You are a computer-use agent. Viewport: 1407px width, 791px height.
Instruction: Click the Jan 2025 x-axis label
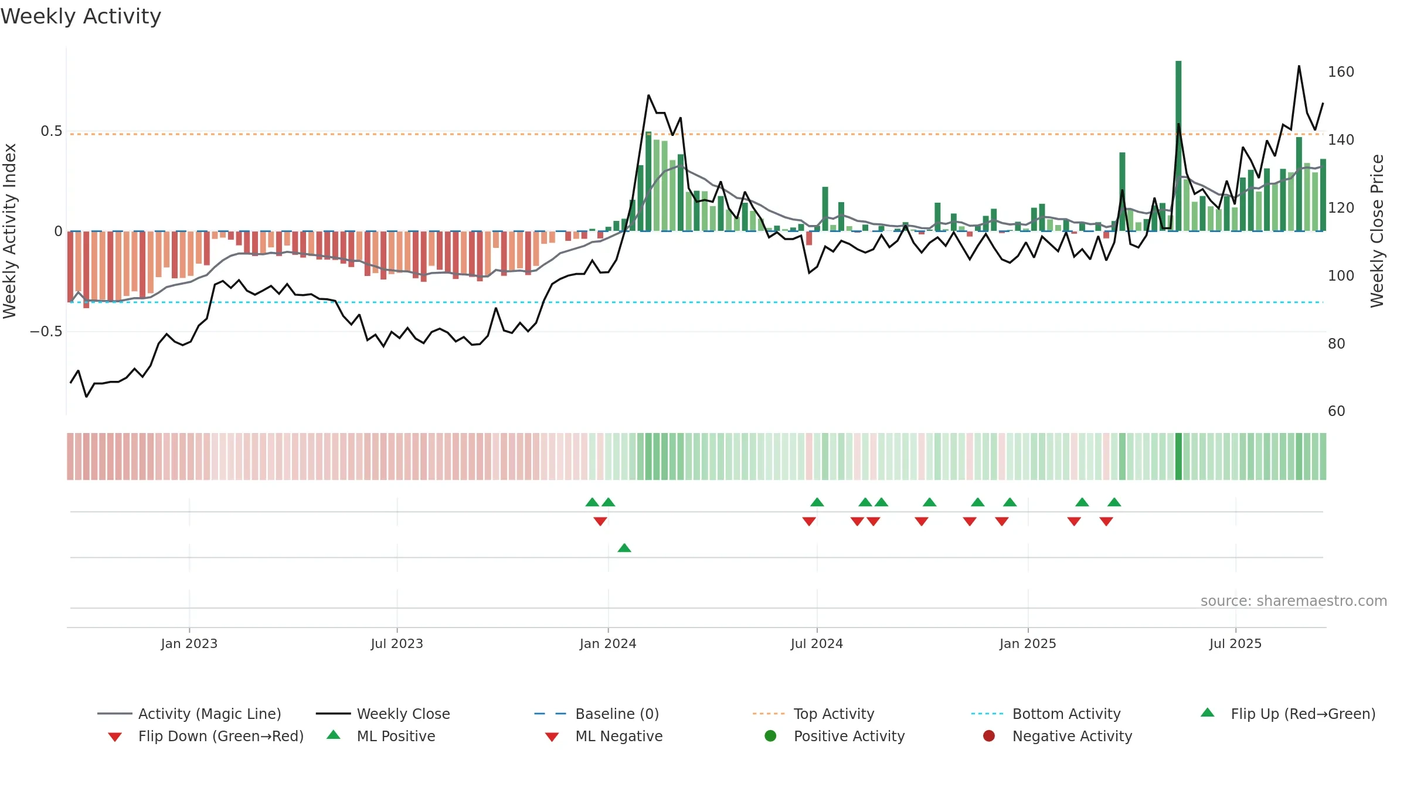pyautogui.click(x=1028, y=644)
